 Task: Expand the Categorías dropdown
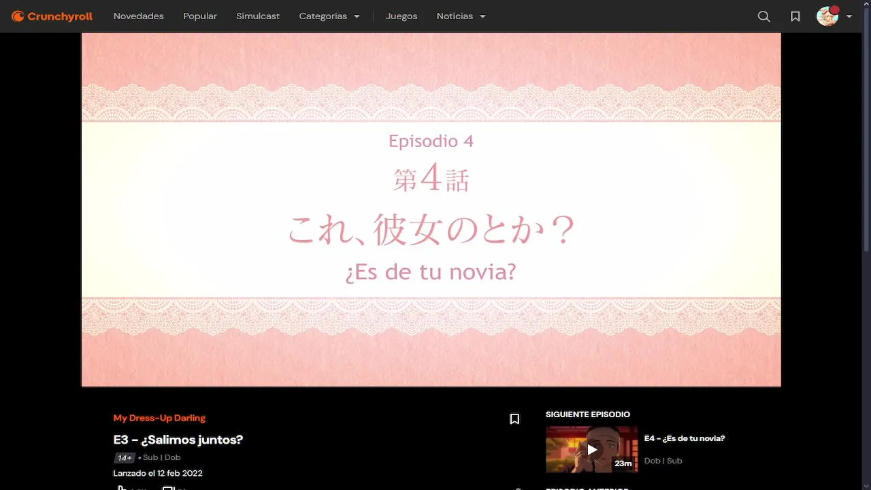(x=329, y=16)
